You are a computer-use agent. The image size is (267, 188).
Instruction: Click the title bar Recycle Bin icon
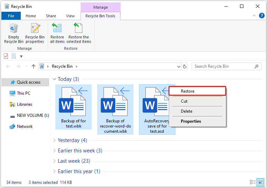(7, 7)
